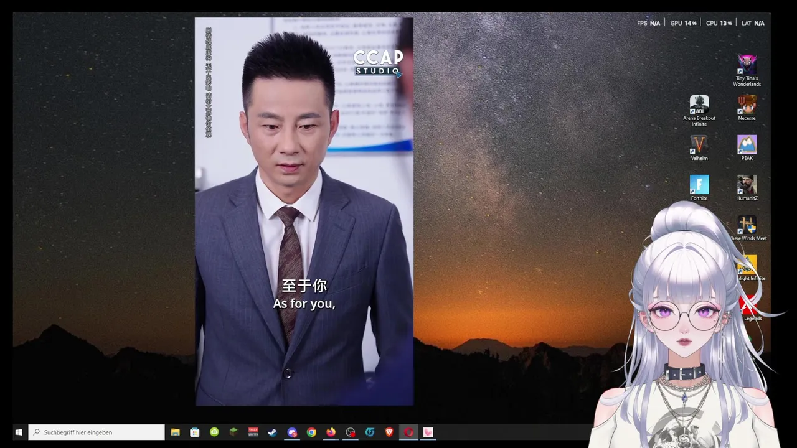Image resolution: width=797 pixels, height=448 pixels.
Task: Select the PEAK desktop shortcut
Action: [x=747, y=148]
